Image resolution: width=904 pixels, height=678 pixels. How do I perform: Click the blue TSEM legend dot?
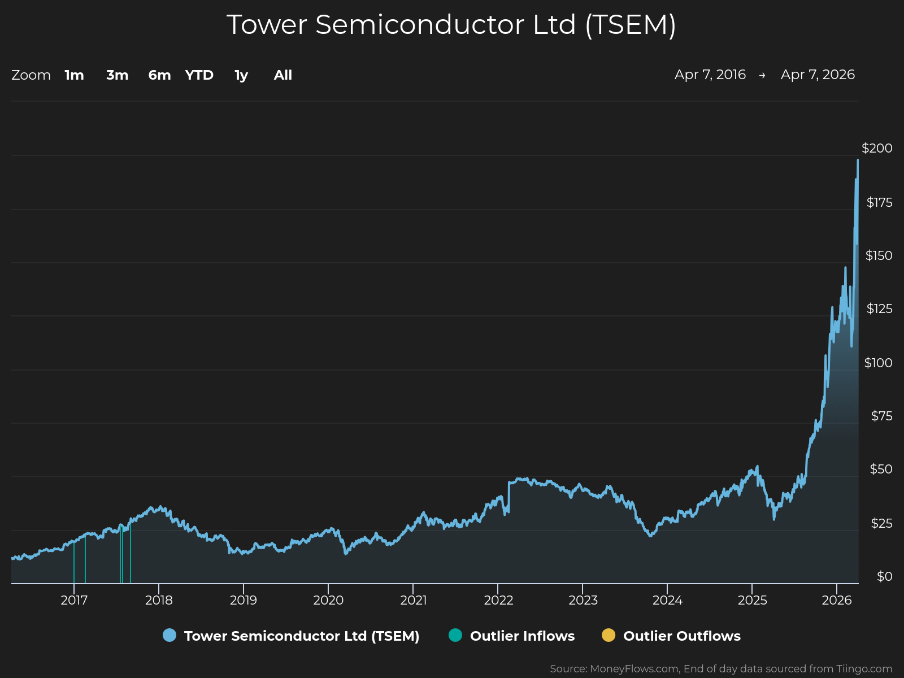click(x=169, y=635)
